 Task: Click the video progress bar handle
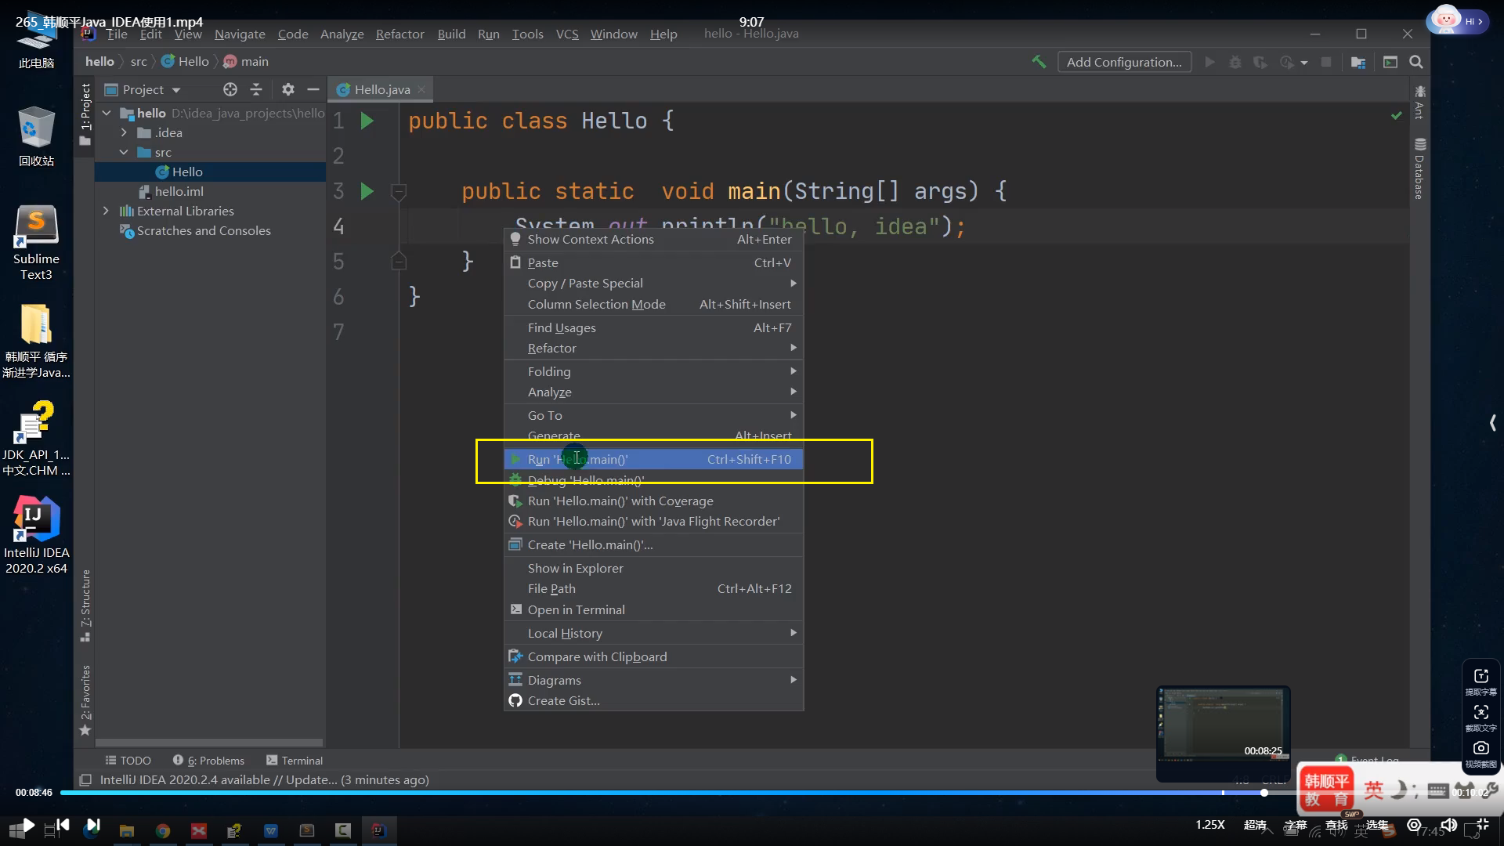click(x=1264, y=793)
